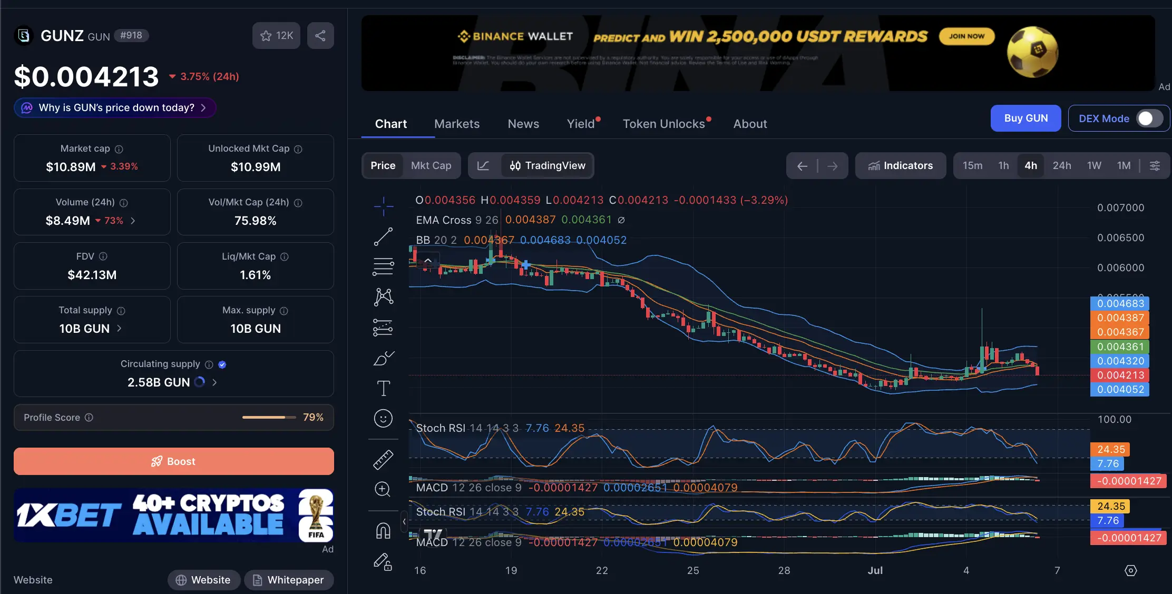Open the Chart tab

click(x=391, y=124)
